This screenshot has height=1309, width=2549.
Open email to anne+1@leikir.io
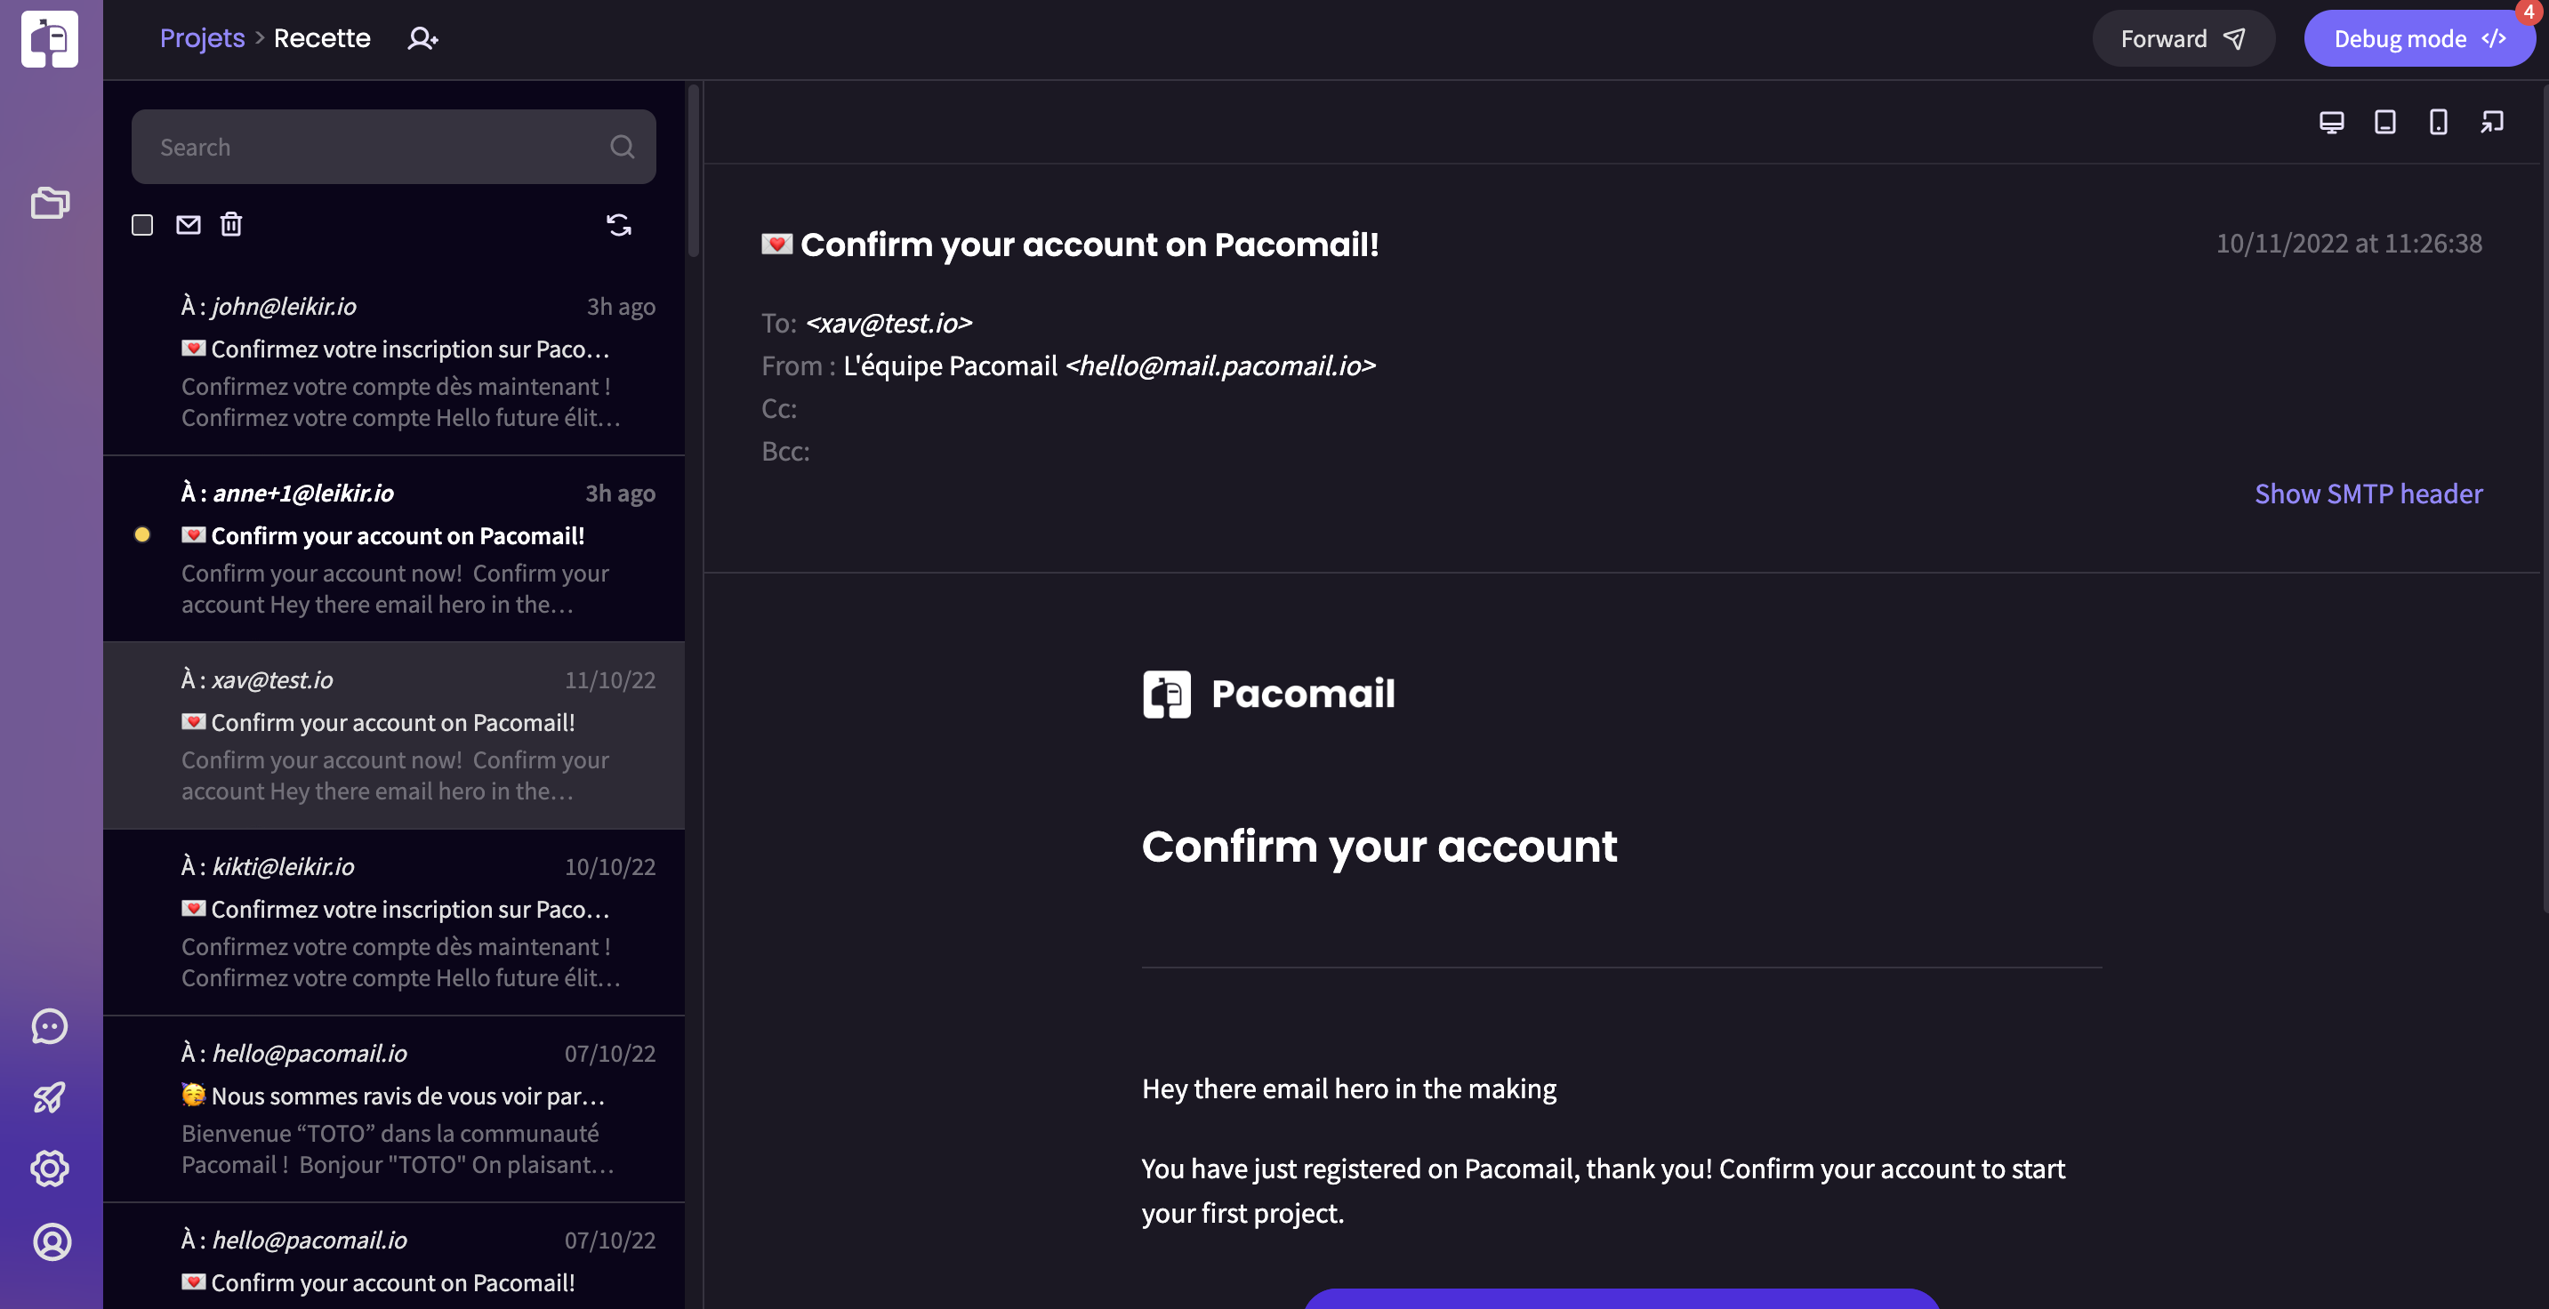point(394,548)
